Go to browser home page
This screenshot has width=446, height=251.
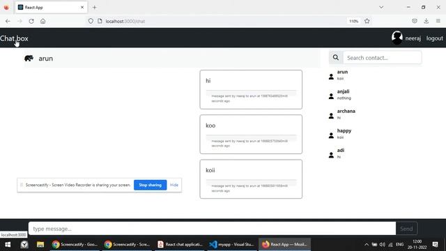(43, 21)
